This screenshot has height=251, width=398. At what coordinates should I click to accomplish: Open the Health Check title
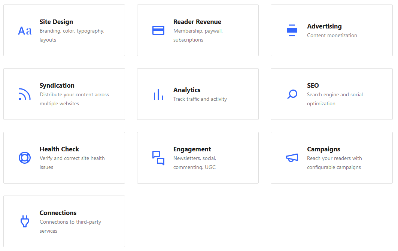pyautogui.click(x=59, y=149)
